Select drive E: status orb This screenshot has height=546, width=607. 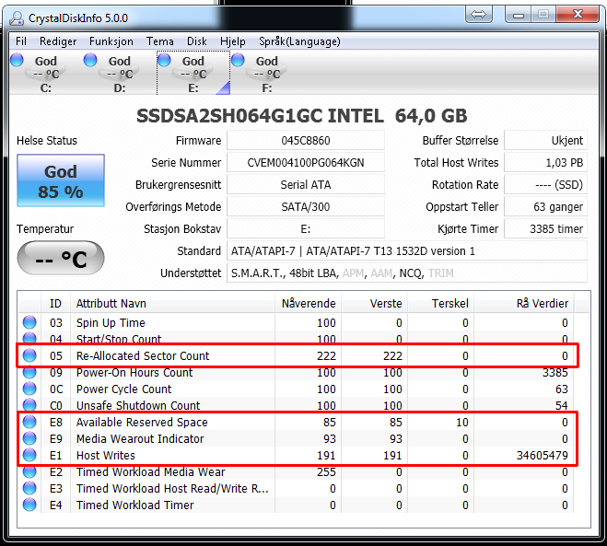click(164, 60)
